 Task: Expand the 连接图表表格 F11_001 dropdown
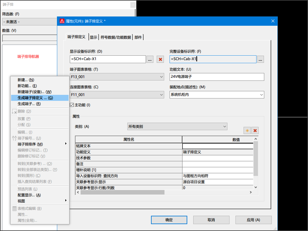click(161, 95)
